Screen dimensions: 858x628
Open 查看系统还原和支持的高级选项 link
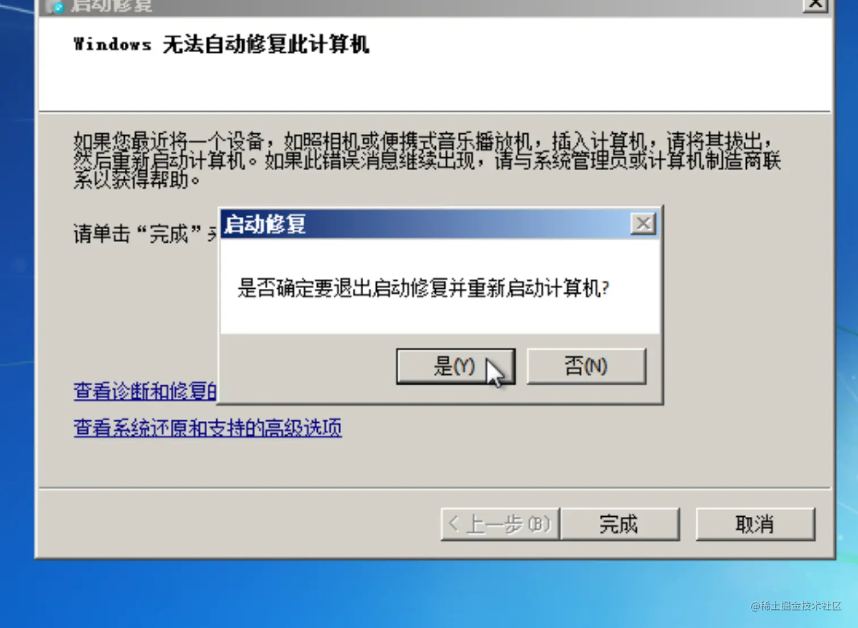[208, 427]
